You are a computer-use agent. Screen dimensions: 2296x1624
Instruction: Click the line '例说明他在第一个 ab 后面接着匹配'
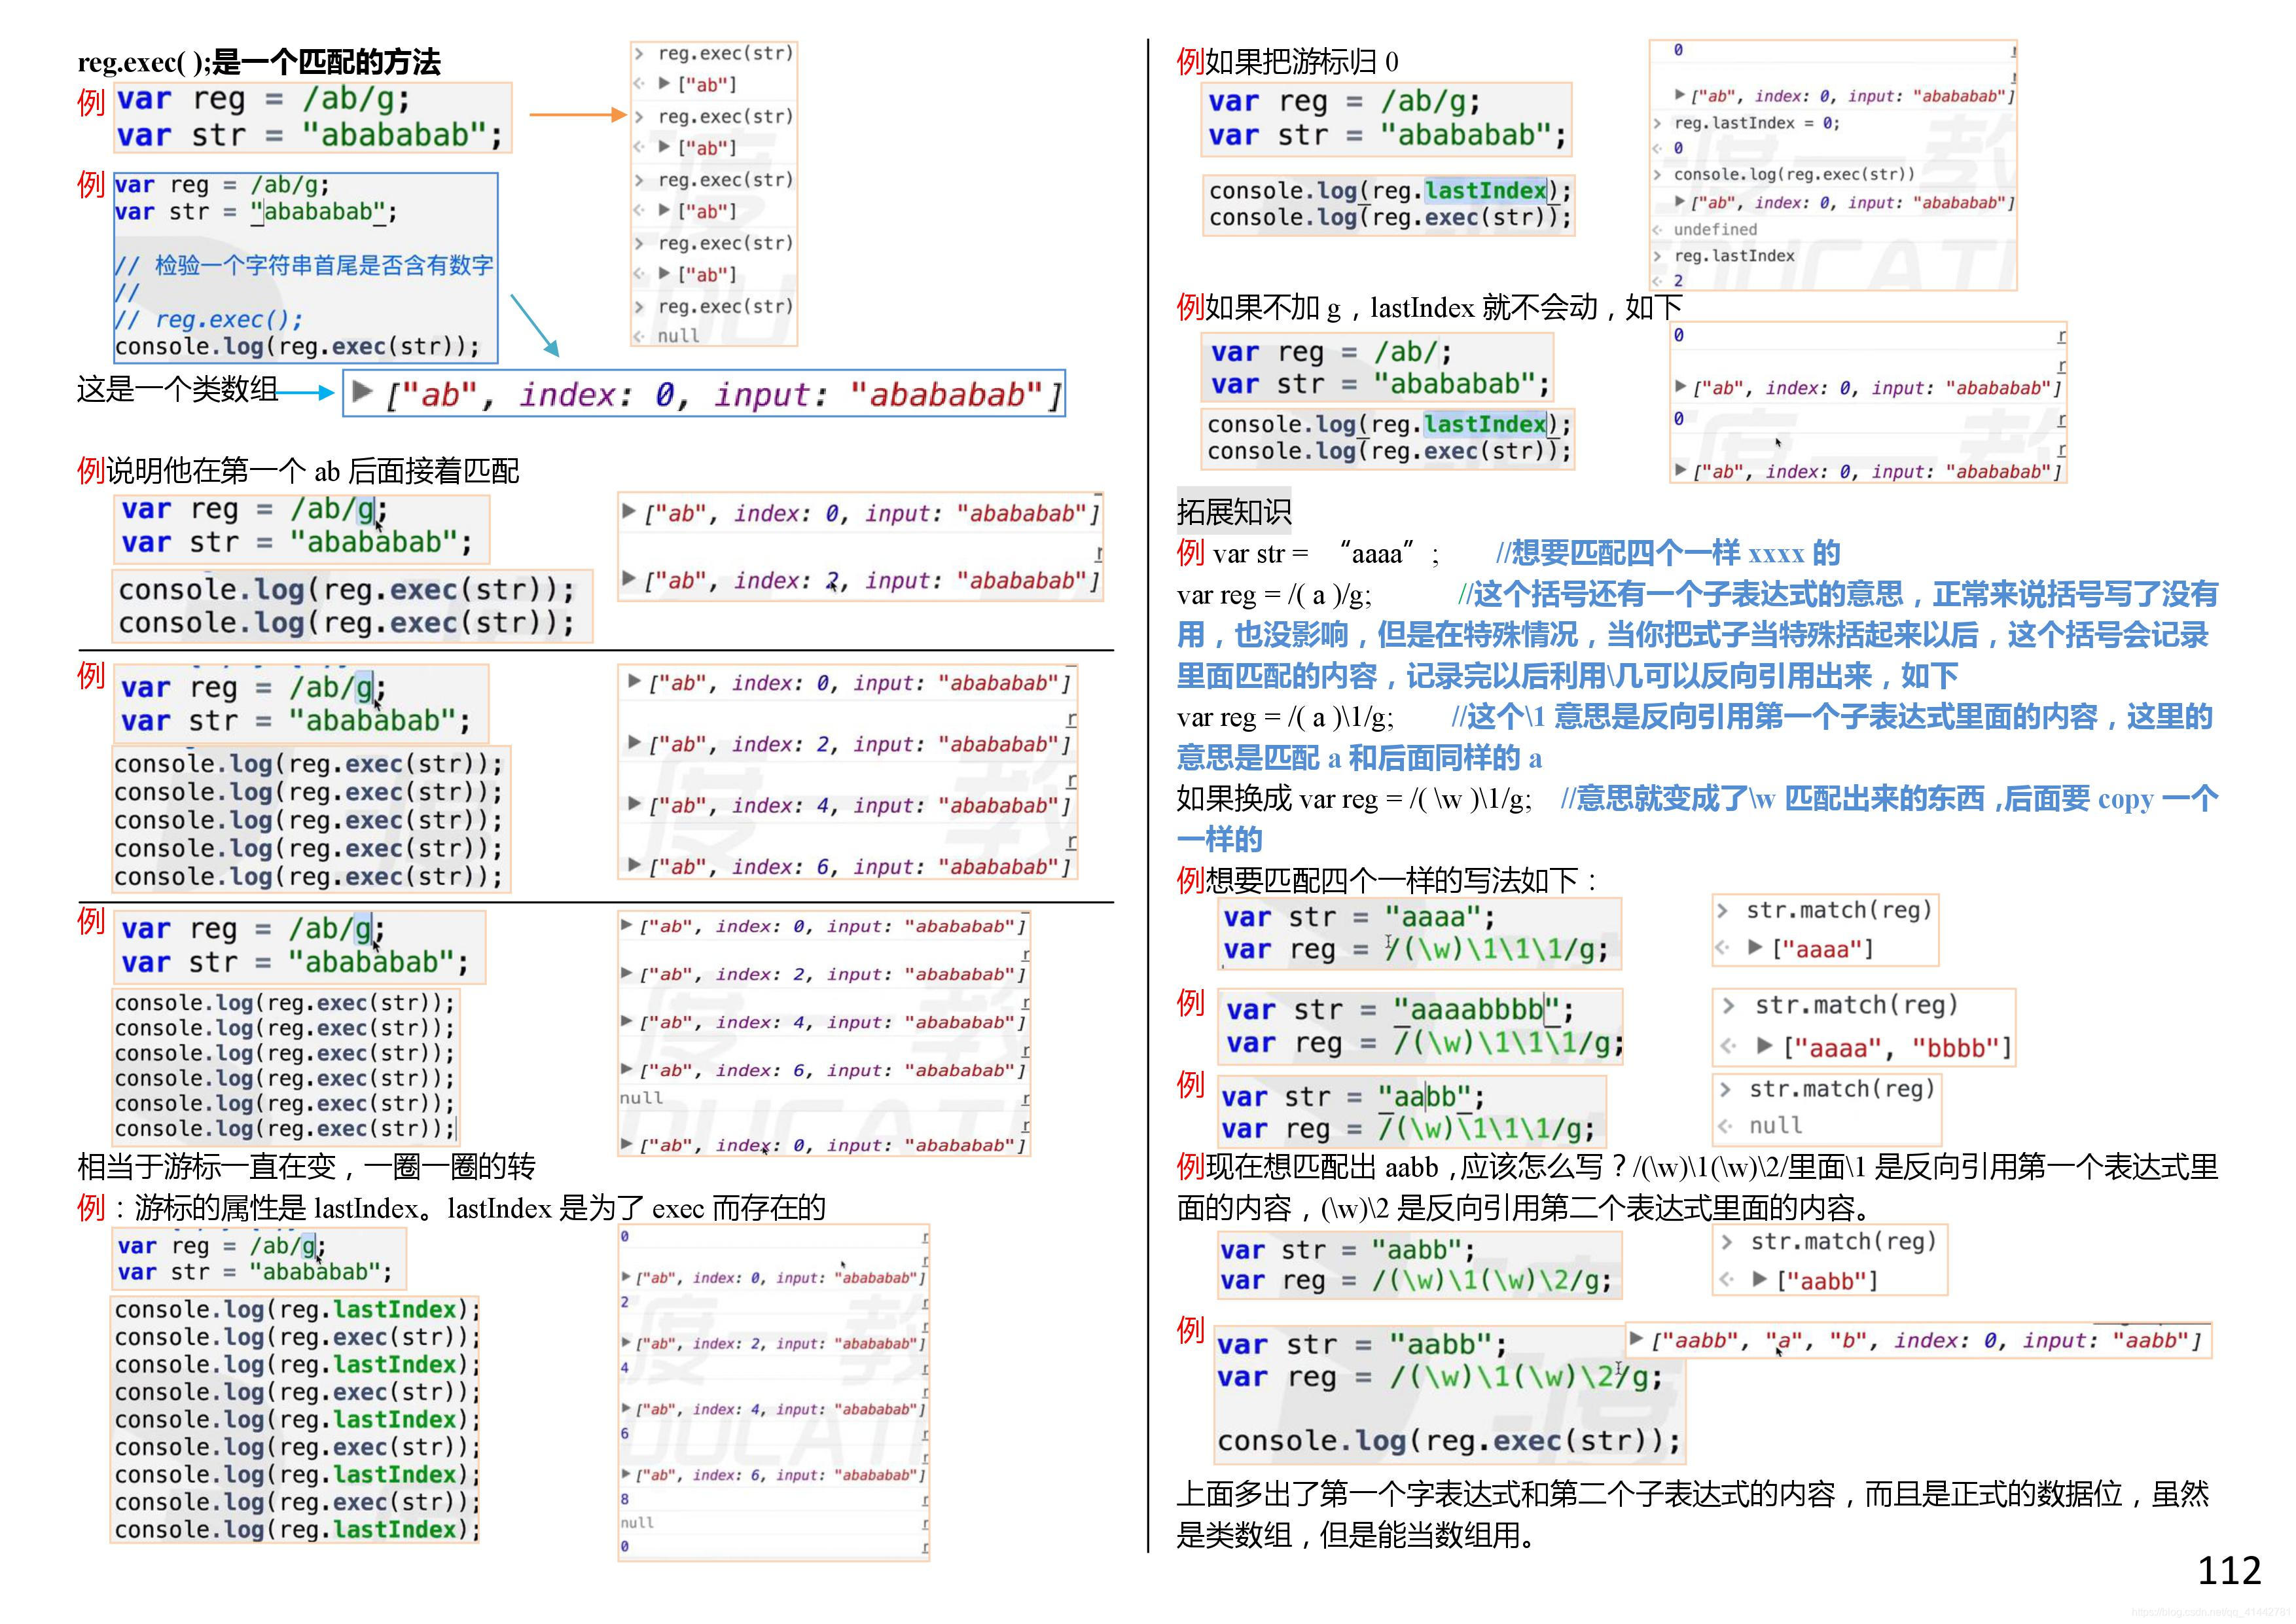click(298, 470)
